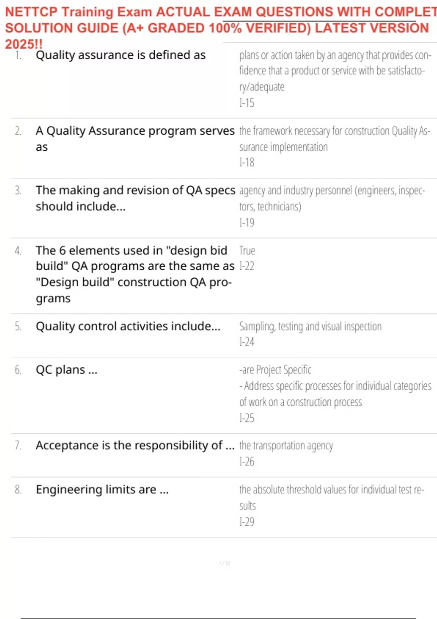Select answer "Sampling, testing and visual inspection"
The height and width of the screenshot is (619, 437).
coord(310,326)
